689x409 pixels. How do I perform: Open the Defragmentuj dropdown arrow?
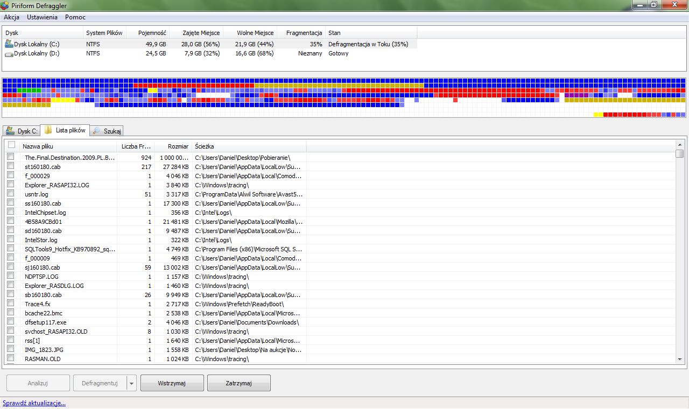pos(132,383)
